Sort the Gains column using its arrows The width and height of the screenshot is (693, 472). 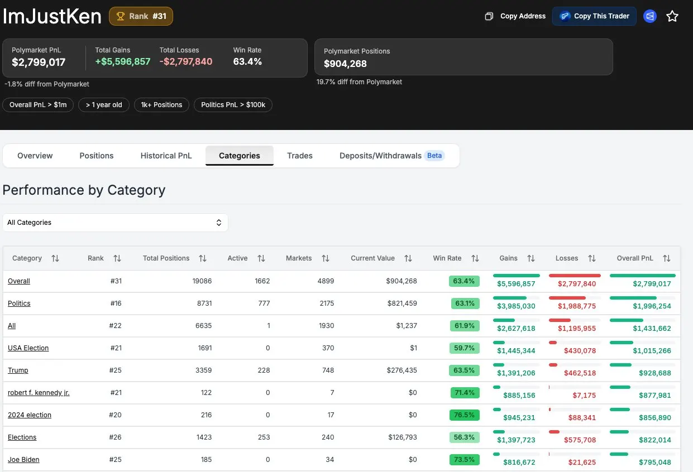click(531, 258)
